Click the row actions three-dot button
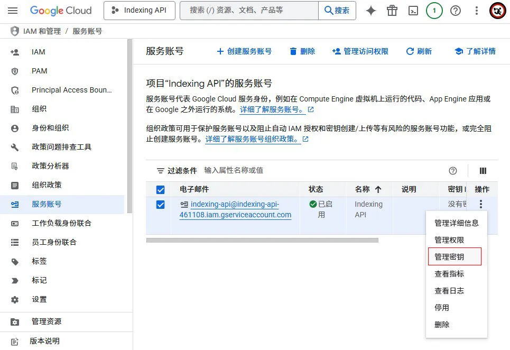Screen dimensions: 510x350 481,204
